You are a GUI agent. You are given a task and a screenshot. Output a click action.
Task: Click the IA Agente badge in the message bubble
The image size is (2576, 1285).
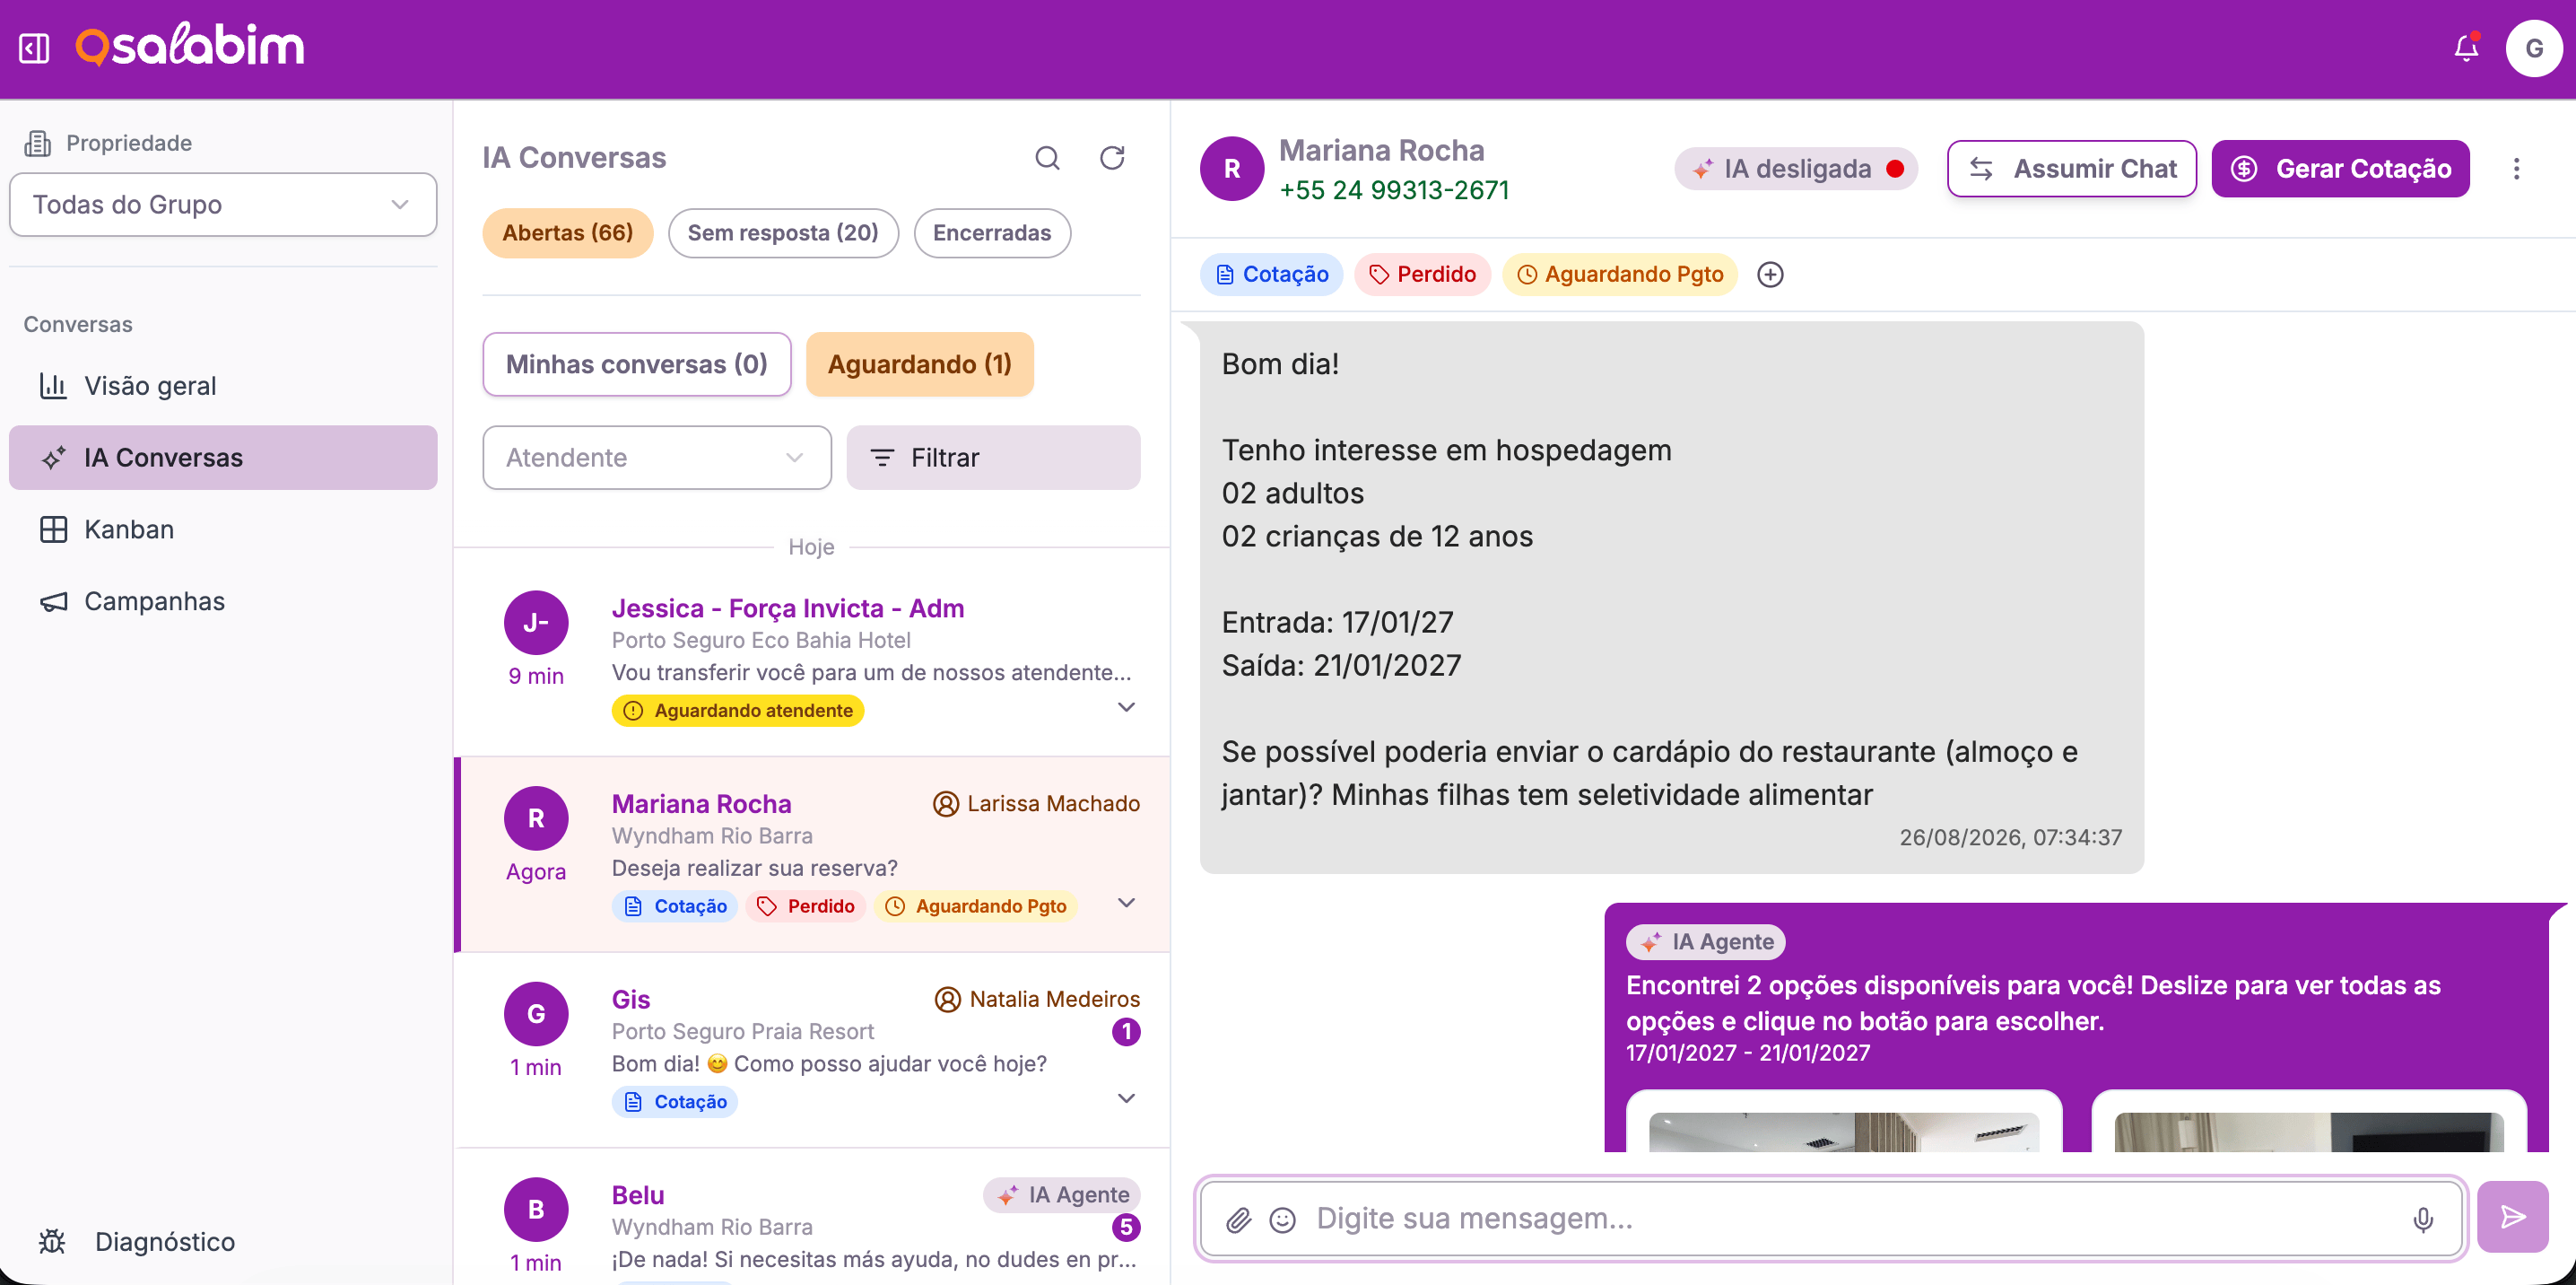coord(1706,941)
